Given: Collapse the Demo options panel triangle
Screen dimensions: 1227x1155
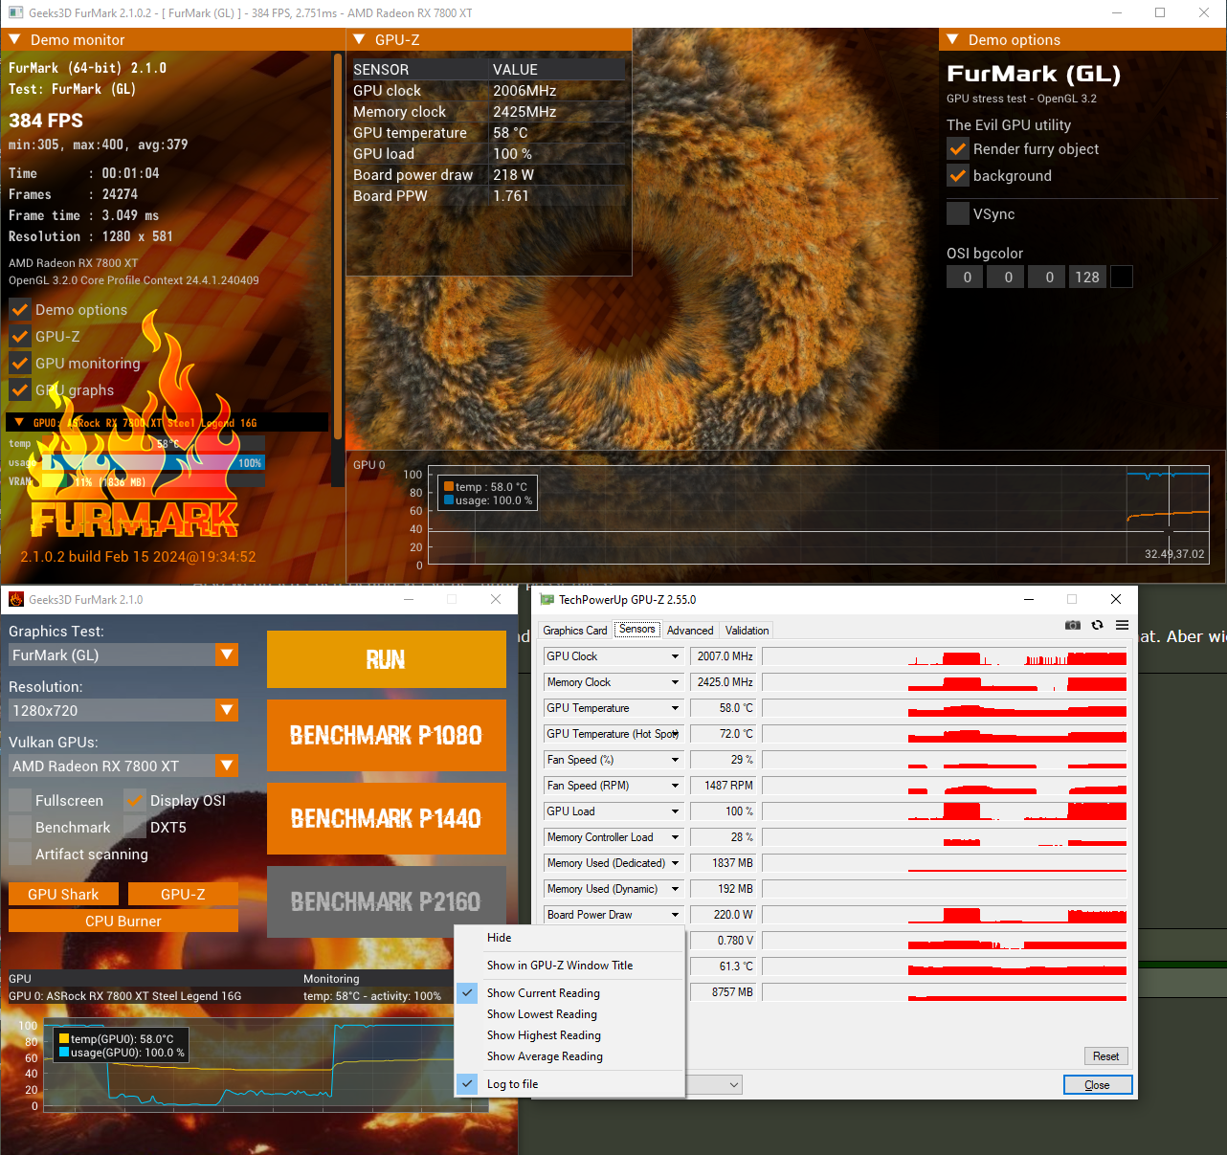Looking at the screenshot, I should coord(952,39).
